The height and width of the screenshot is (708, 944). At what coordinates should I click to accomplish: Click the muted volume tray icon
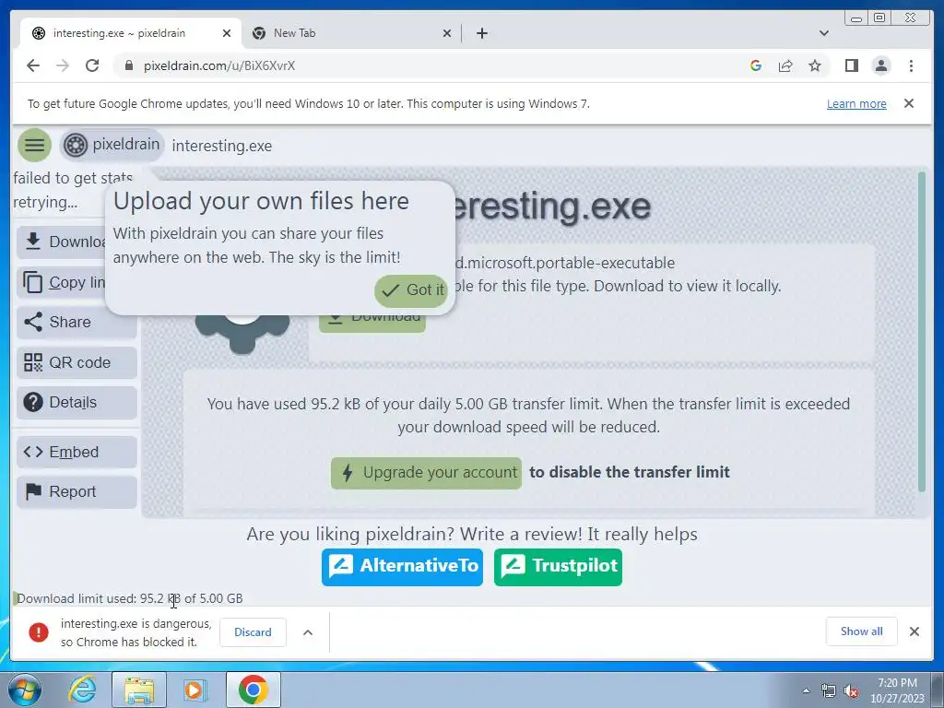[851, 690]
